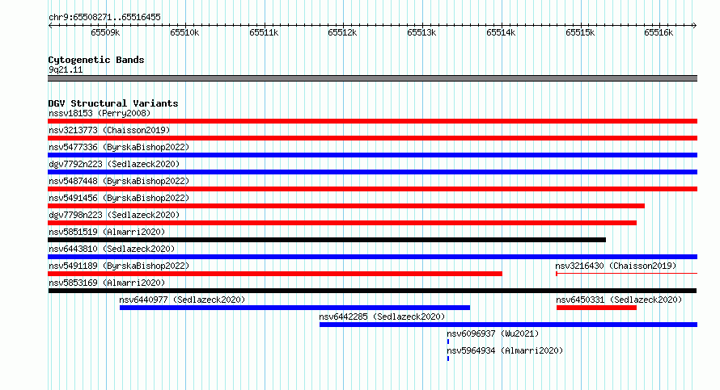This screenshot has width=720, height=390.
Task: Click the 65511k ruler tick label
Action: [264, 32]
